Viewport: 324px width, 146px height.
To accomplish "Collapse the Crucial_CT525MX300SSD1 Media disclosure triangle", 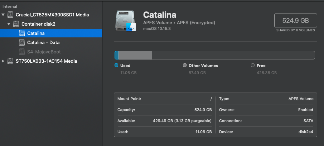I will [3, 15].
